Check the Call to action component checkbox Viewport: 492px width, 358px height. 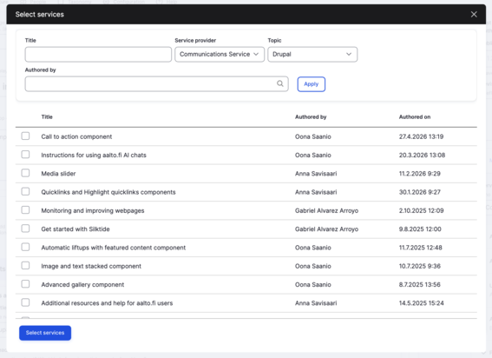click(25, 136)
